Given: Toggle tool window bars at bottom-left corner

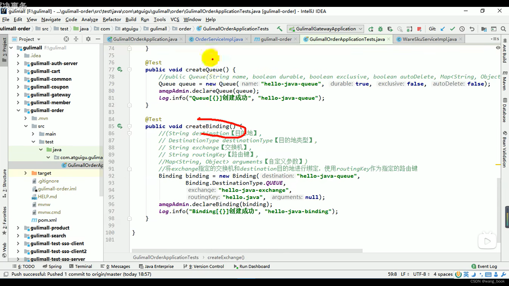Looking at the screenshot, I should click(6, 274).
